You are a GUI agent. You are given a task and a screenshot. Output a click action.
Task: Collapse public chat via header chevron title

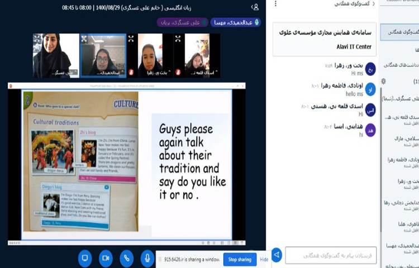pyautogui.click(x=354, y=4)
